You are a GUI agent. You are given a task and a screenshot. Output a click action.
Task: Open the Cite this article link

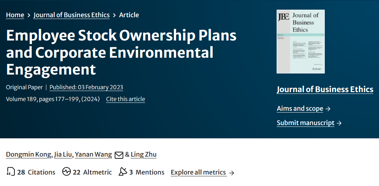pos(125,99)
